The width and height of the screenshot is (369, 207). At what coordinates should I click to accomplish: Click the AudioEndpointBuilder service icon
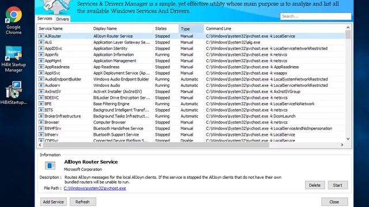pyautogui.click(x=41, y=79)
